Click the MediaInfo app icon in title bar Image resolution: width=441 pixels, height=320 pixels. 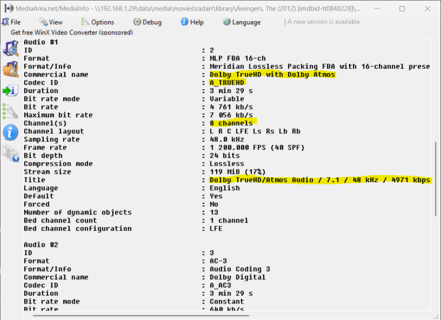[x=9, y=8]
